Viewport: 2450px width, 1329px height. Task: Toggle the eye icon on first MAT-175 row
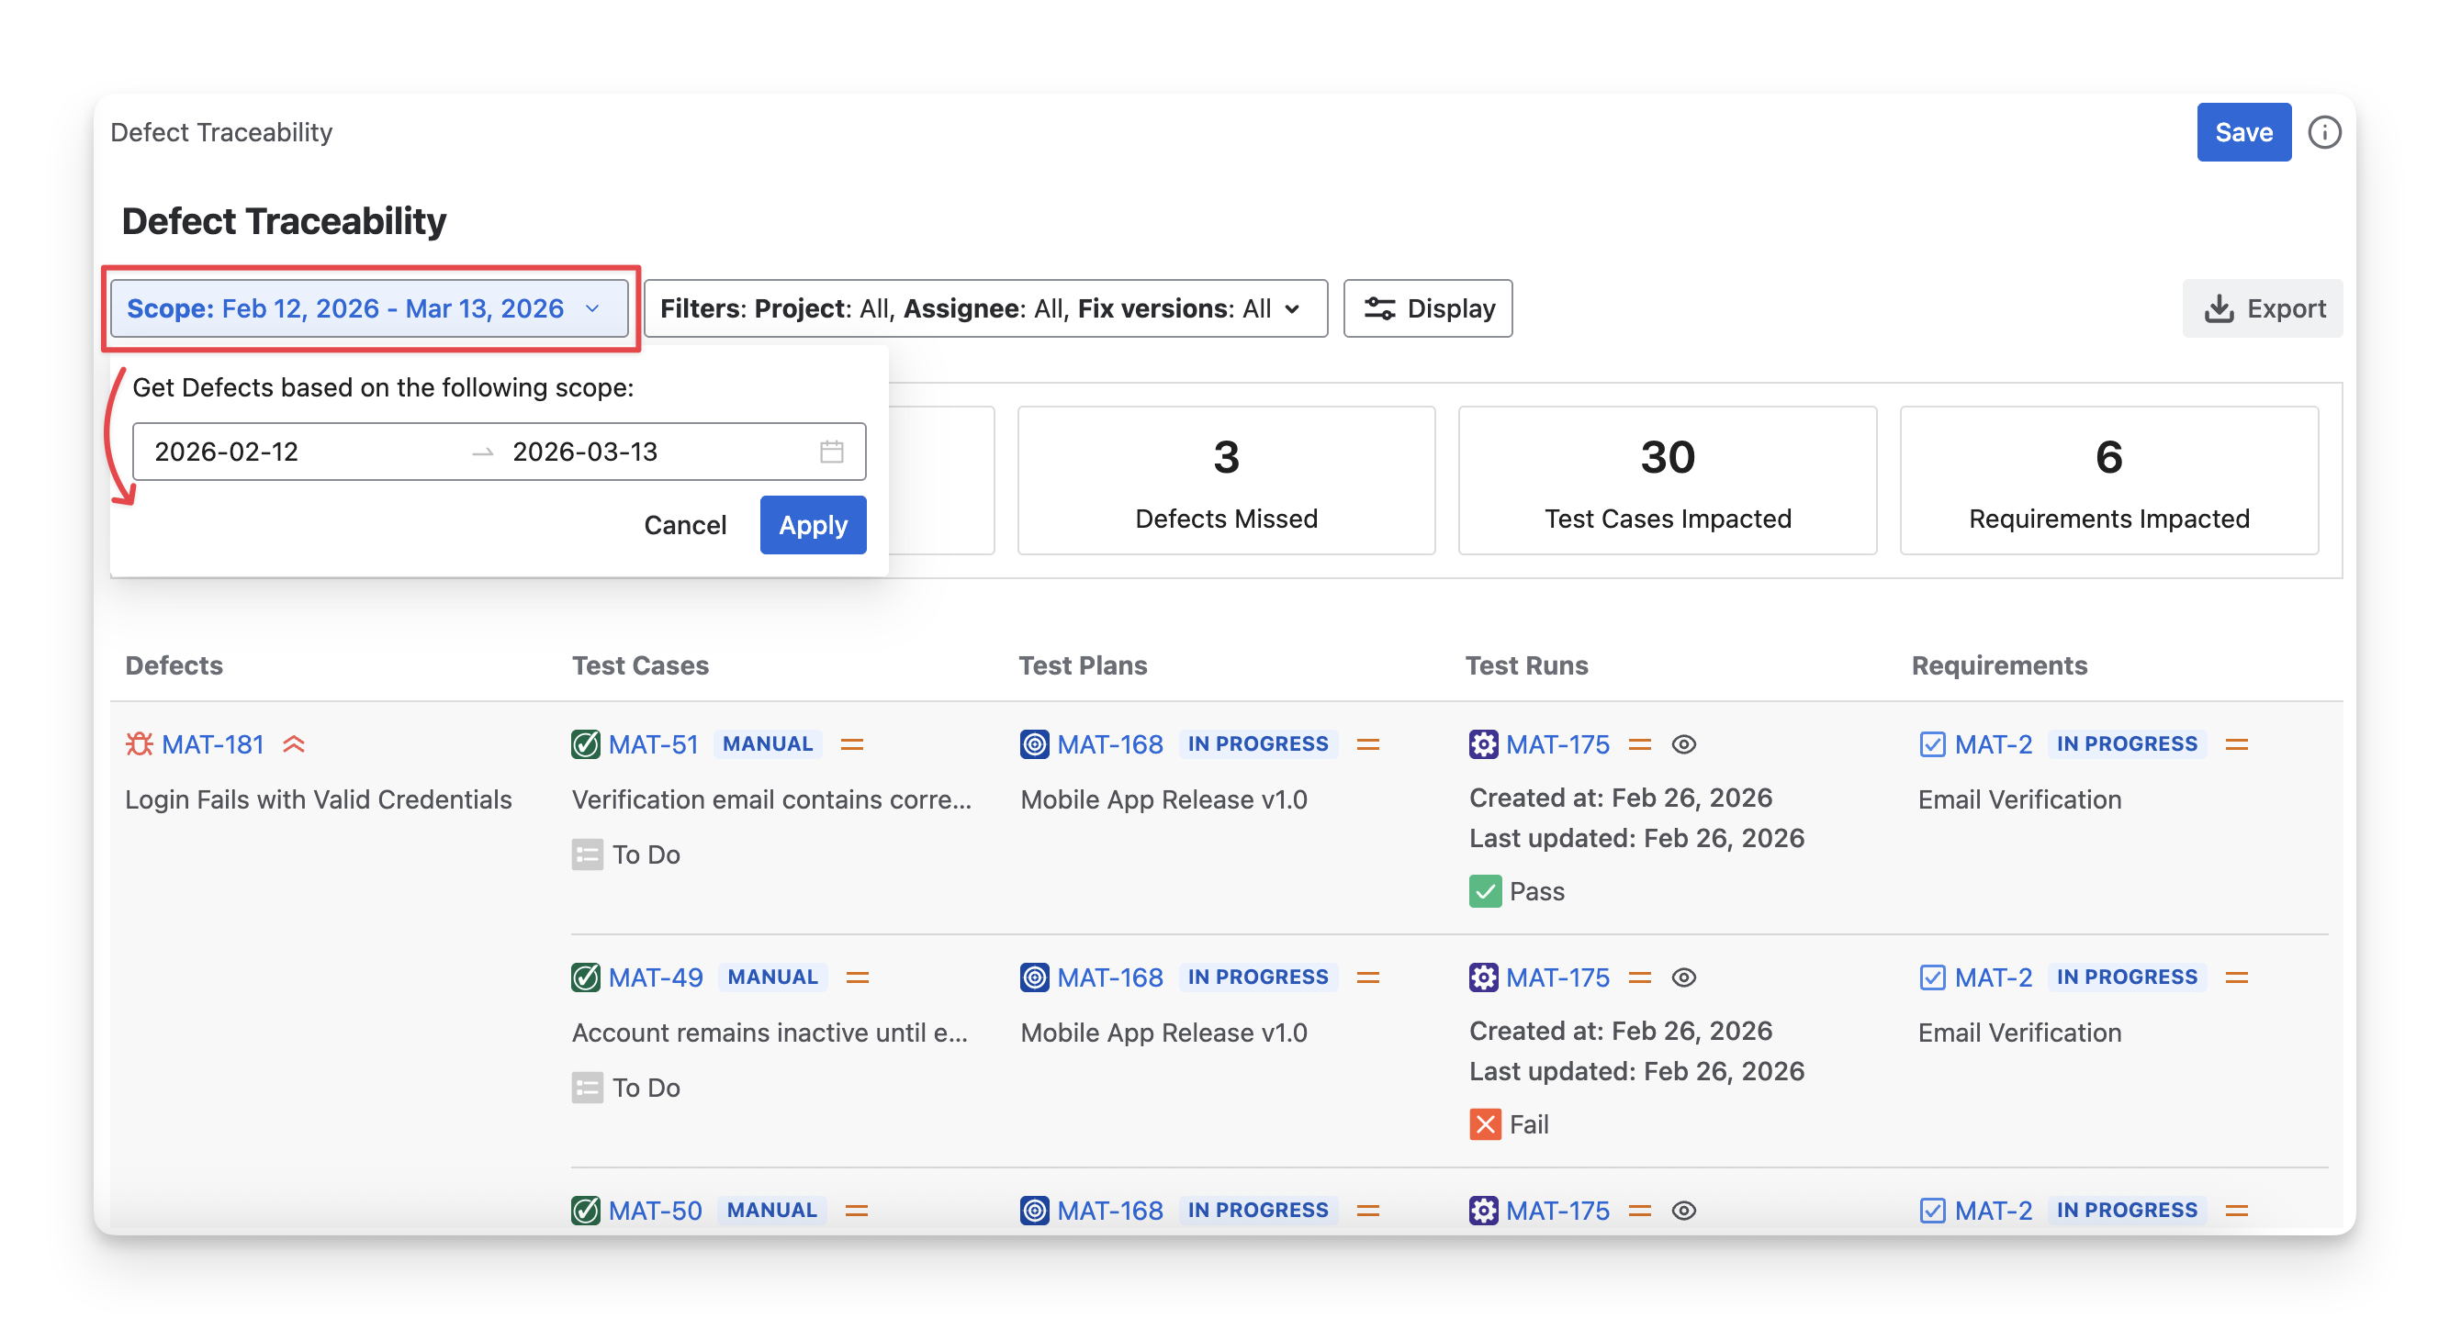click(x=1683, y=744)
